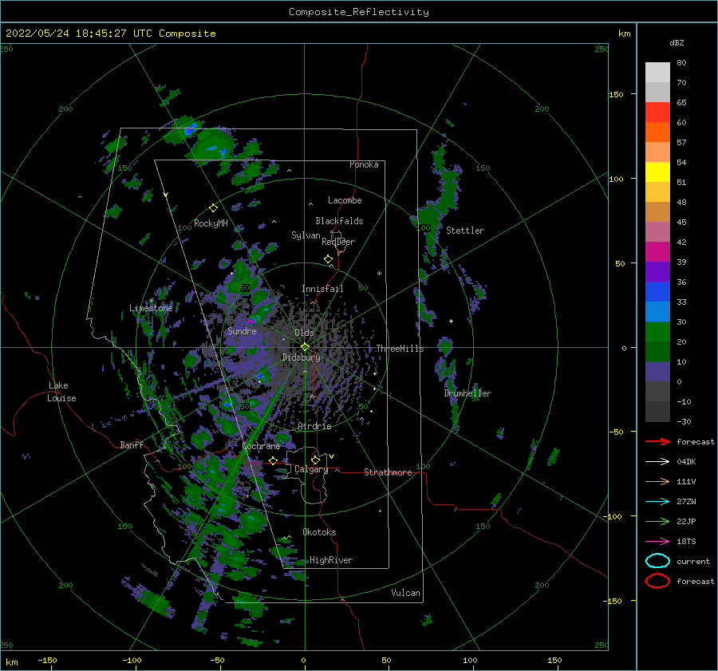Click the Limestone label
Image resolution: width=718 pixels, height=671 pixels.
[151, 308]
